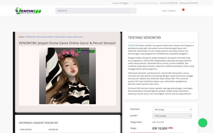Image resolution: width=213 pixels, height=133 pixels.
Task: Click VENOM189 value in brand table row
Action: 53,130
